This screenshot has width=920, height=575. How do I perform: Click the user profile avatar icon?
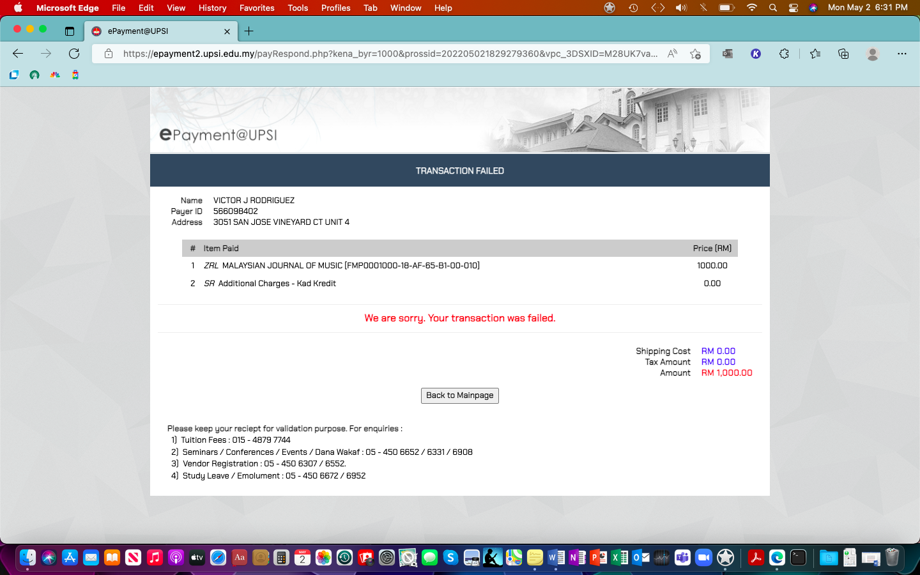pos(873,54)
